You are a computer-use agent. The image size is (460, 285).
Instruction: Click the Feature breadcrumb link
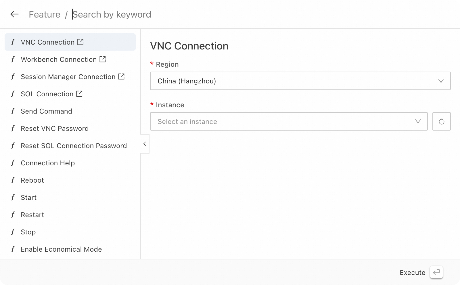pyautogui.click(x=45, y=14)
